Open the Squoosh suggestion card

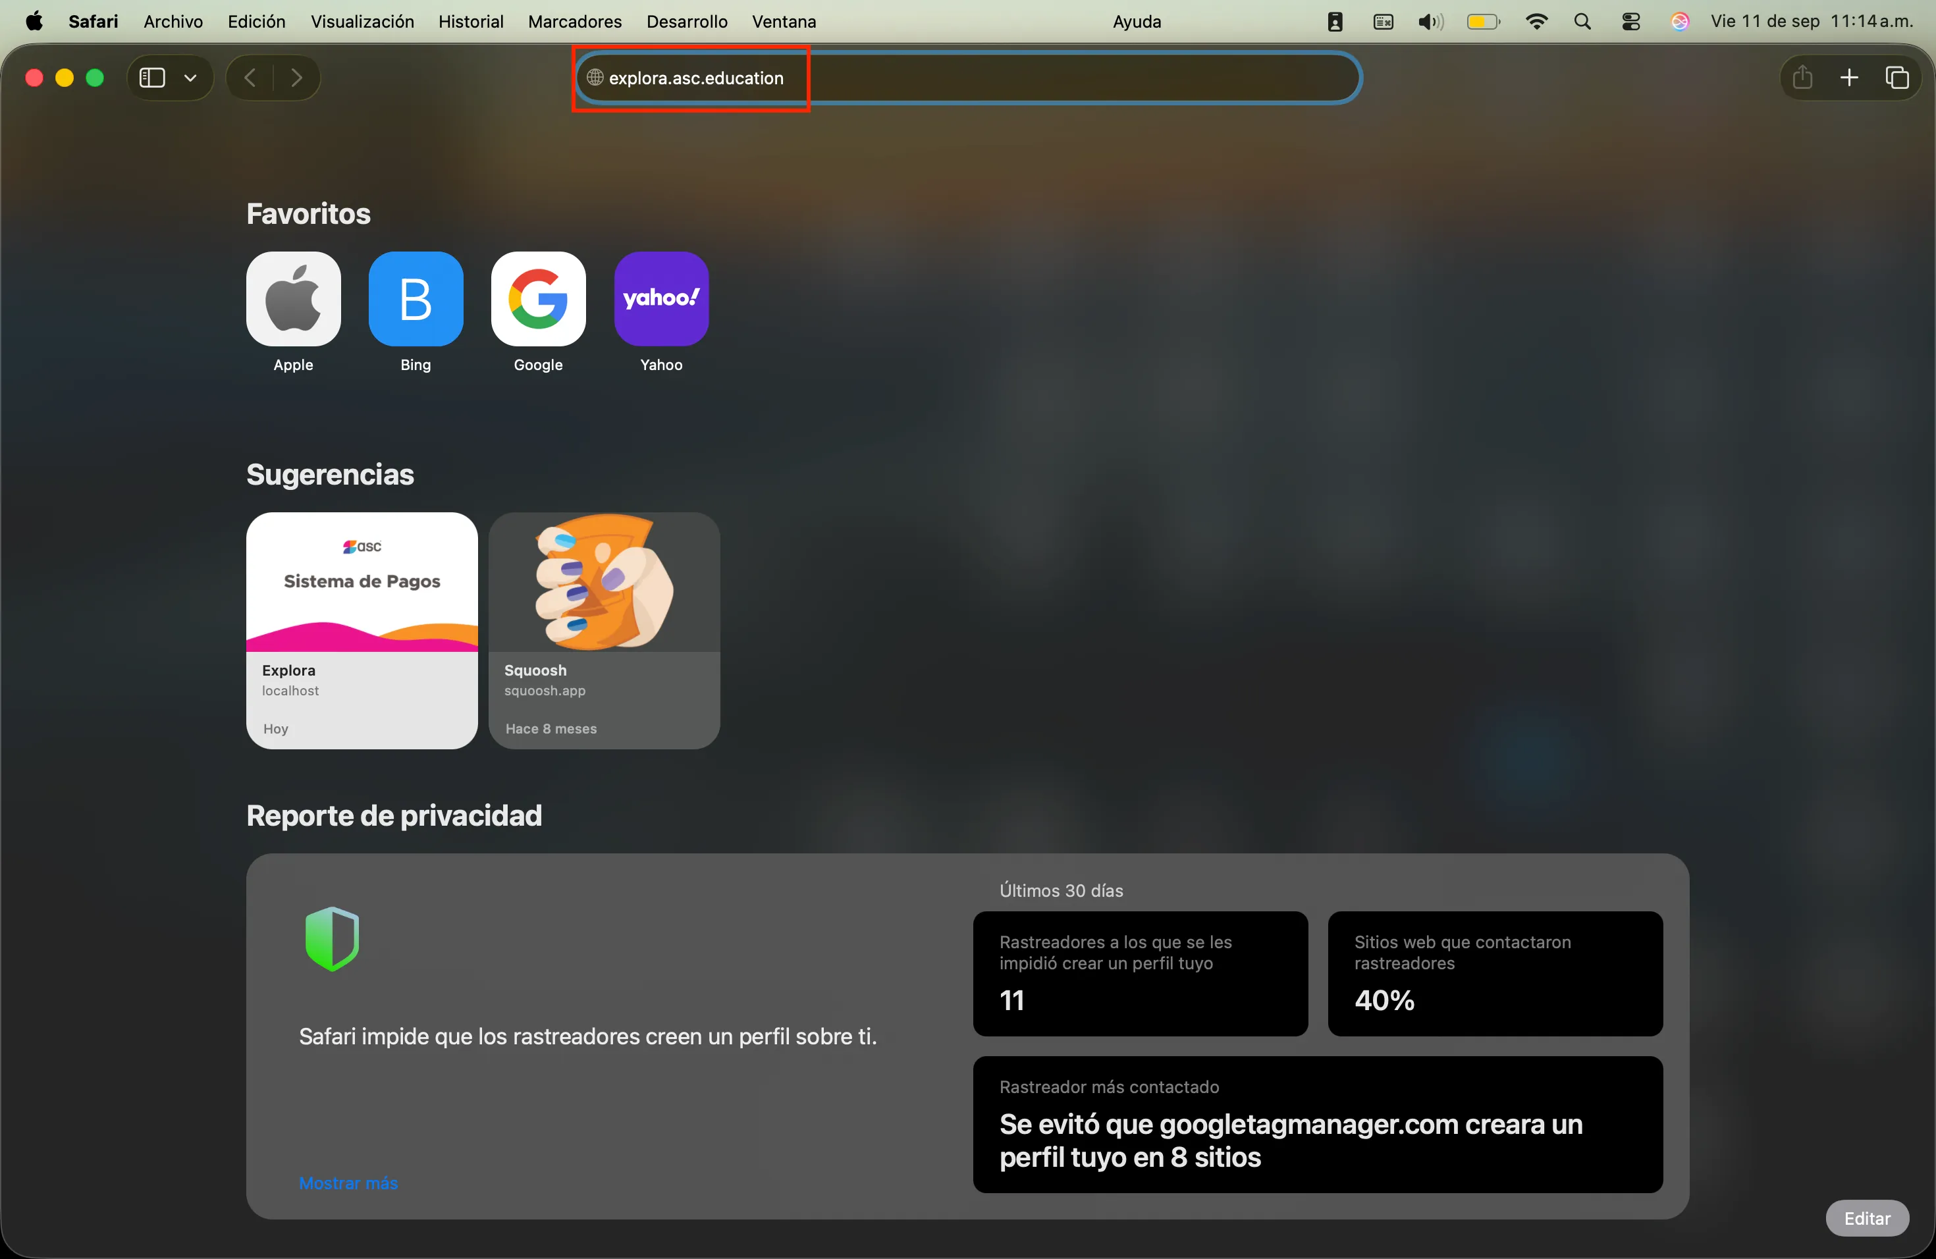[605, 630]
